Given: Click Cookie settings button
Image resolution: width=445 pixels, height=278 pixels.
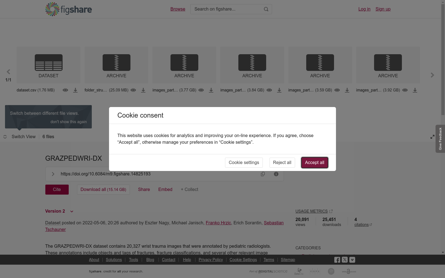Looking at the screenshot, I should pos(244,163).
